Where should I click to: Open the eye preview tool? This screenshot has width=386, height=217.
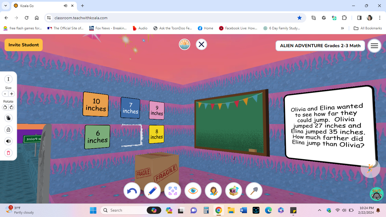click(x=193, y=191)
